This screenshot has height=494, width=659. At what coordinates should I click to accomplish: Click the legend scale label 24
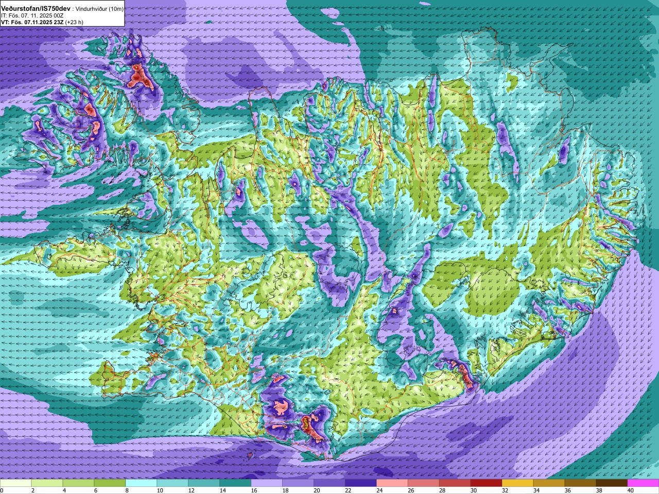(x=379, y=491)
